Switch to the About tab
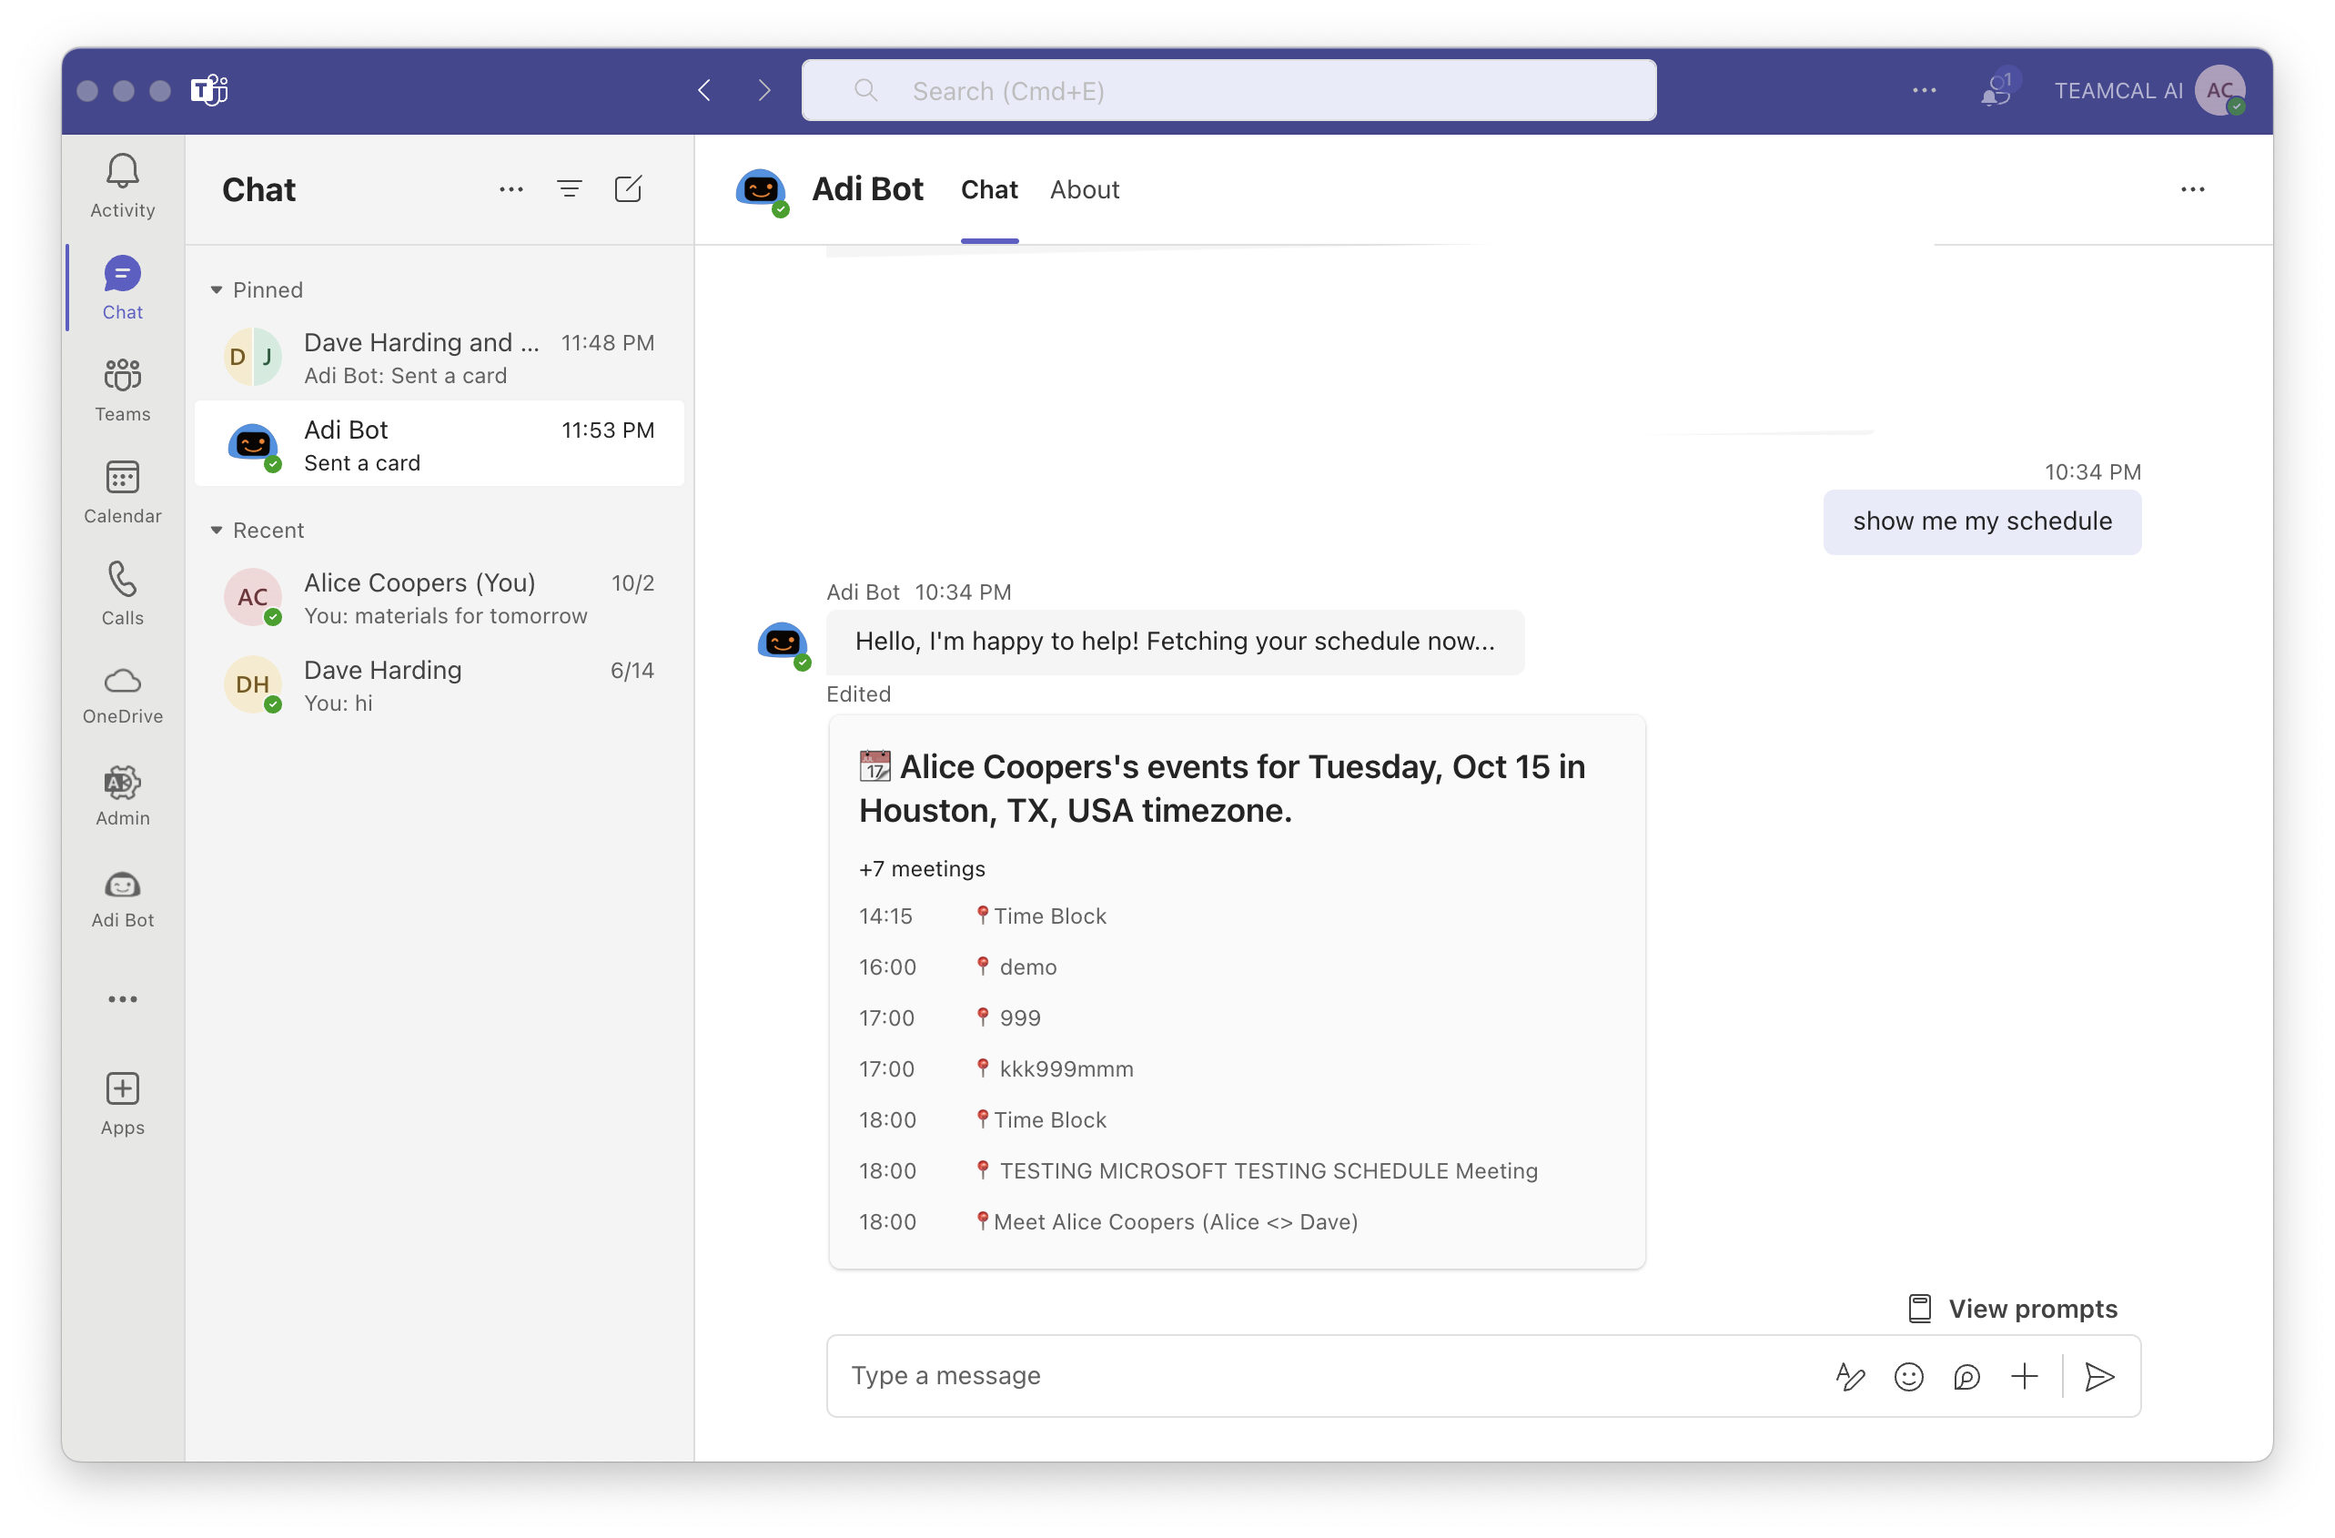 1084,189
